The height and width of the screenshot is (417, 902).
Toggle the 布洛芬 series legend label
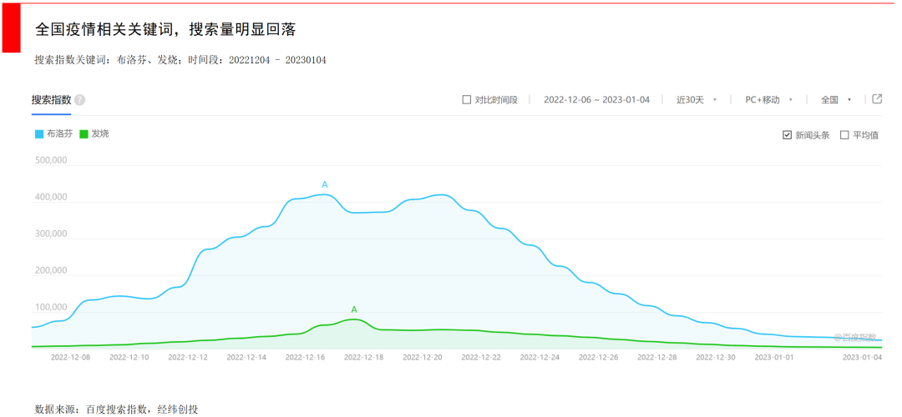tap(59, 133)
